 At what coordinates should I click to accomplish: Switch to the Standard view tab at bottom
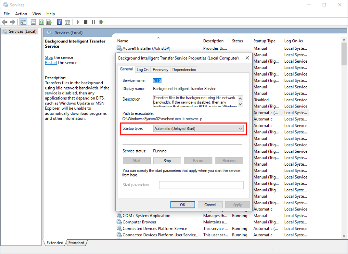point(76,243)
